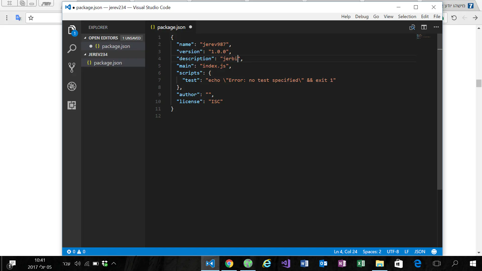Click the feedback smiley in status bar
The height and width of the screenshot is (271, 482).
[x=434, y=251]
